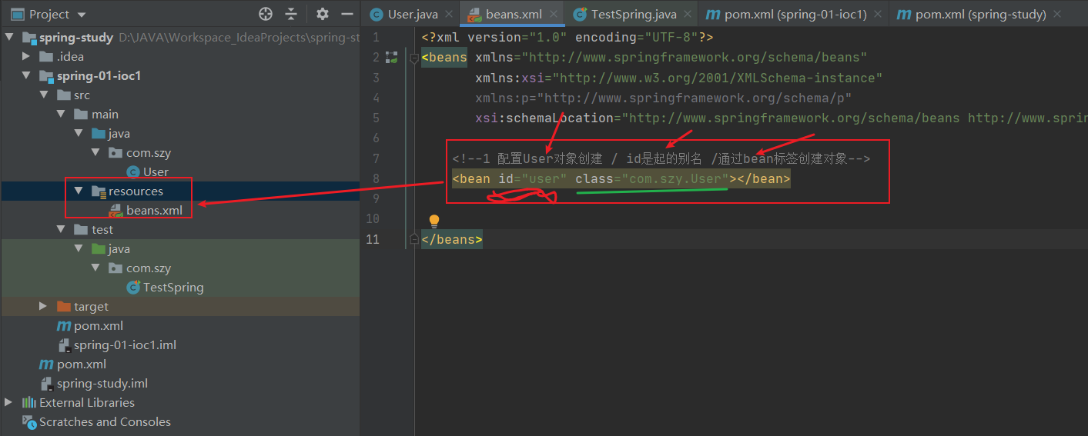Click the com.szy package under test
Screen dimensions: 1088x436
tap(149, 268)
